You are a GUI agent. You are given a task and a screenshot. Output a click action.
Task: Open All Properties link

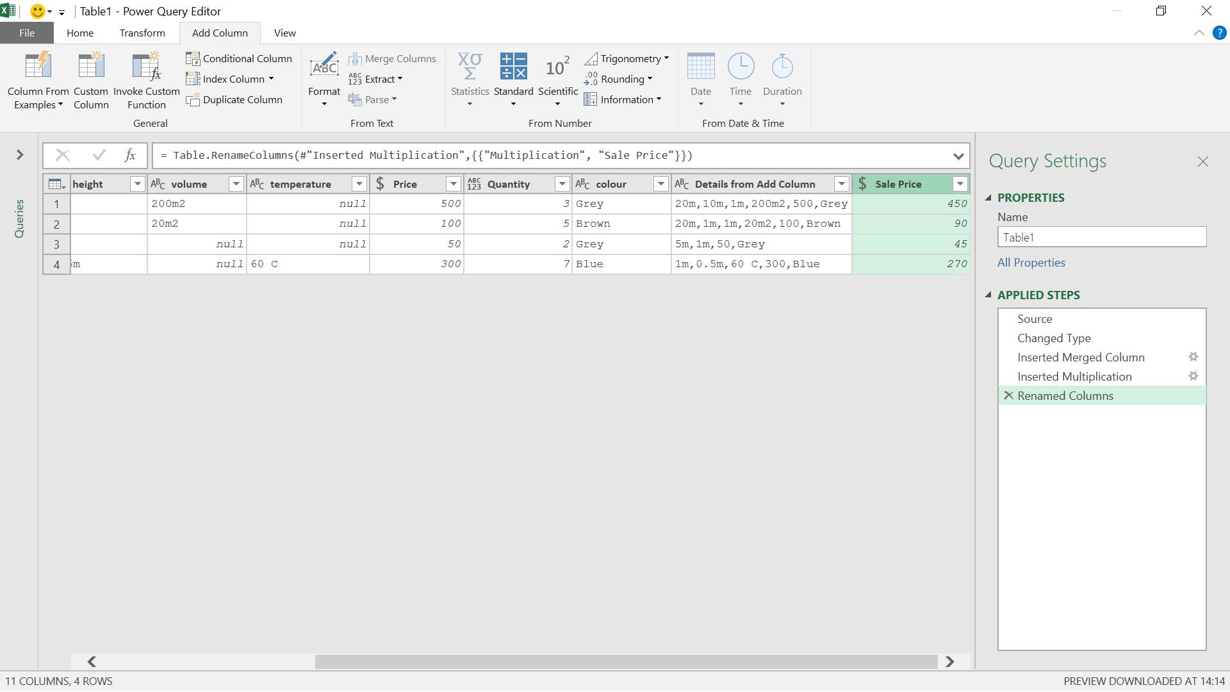coord(1031,263)
